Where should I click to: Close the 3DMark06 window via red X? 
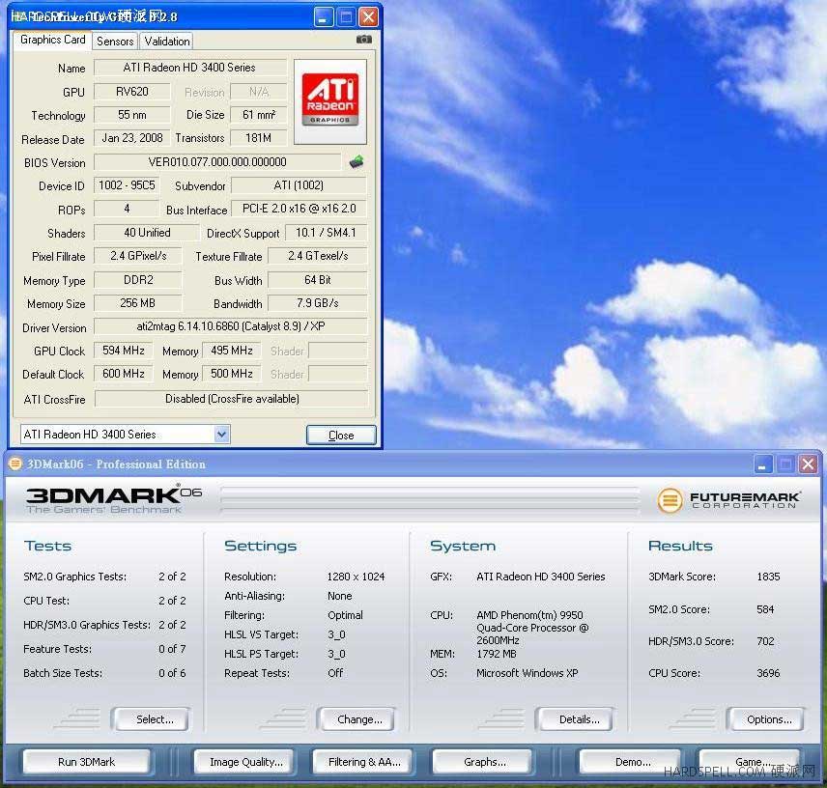808,464
